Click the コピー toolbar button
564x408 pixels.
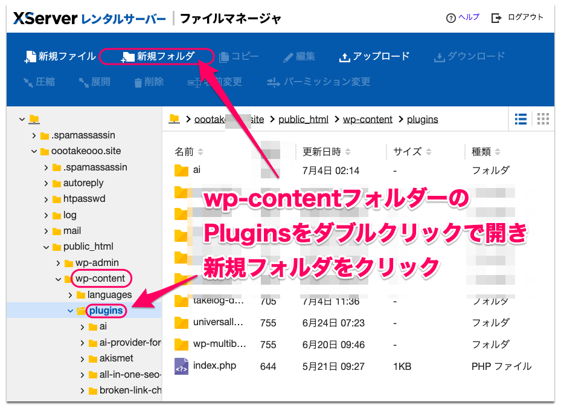click(239, 57)
